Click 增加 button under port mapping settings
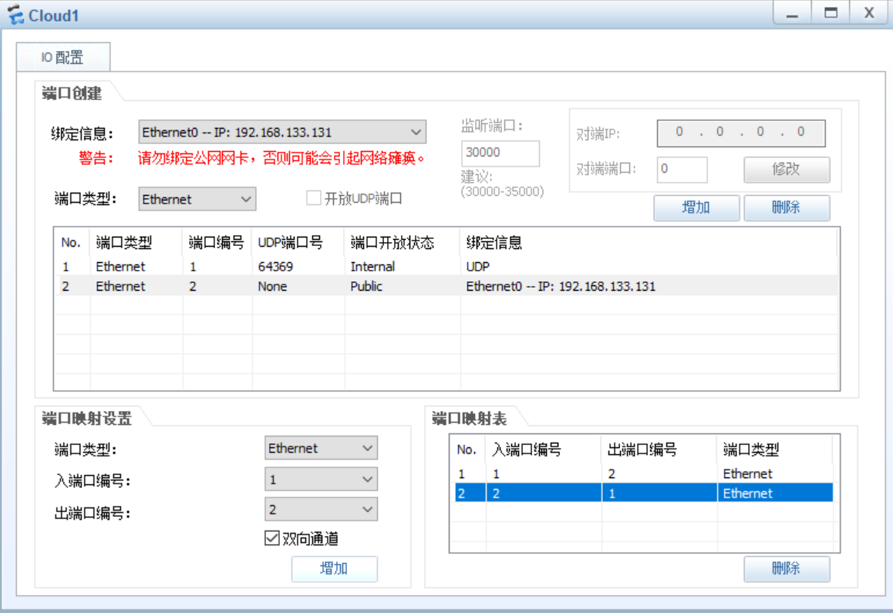 tap(334, 569)
